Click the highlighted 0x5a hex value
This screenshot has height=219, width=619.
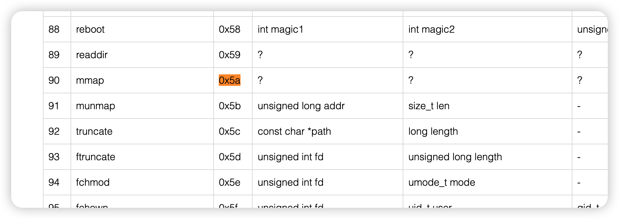click(229, 80)
